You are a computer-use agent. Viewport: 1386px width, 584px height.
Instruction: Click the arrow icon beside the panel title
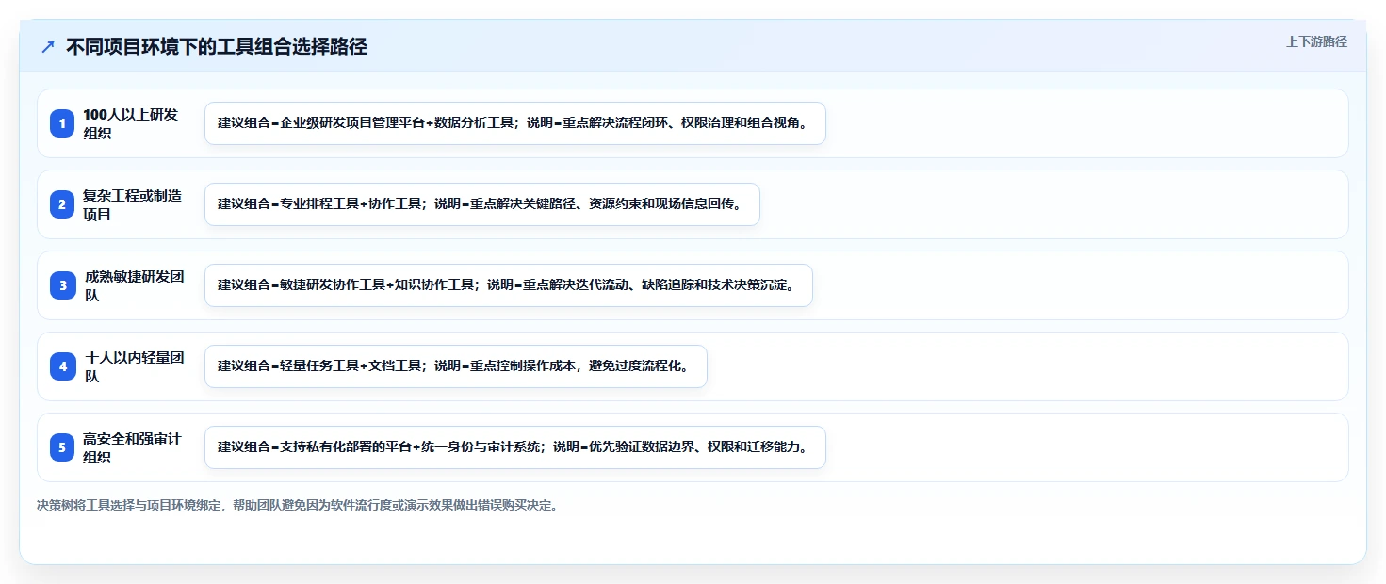click(48, 46)
